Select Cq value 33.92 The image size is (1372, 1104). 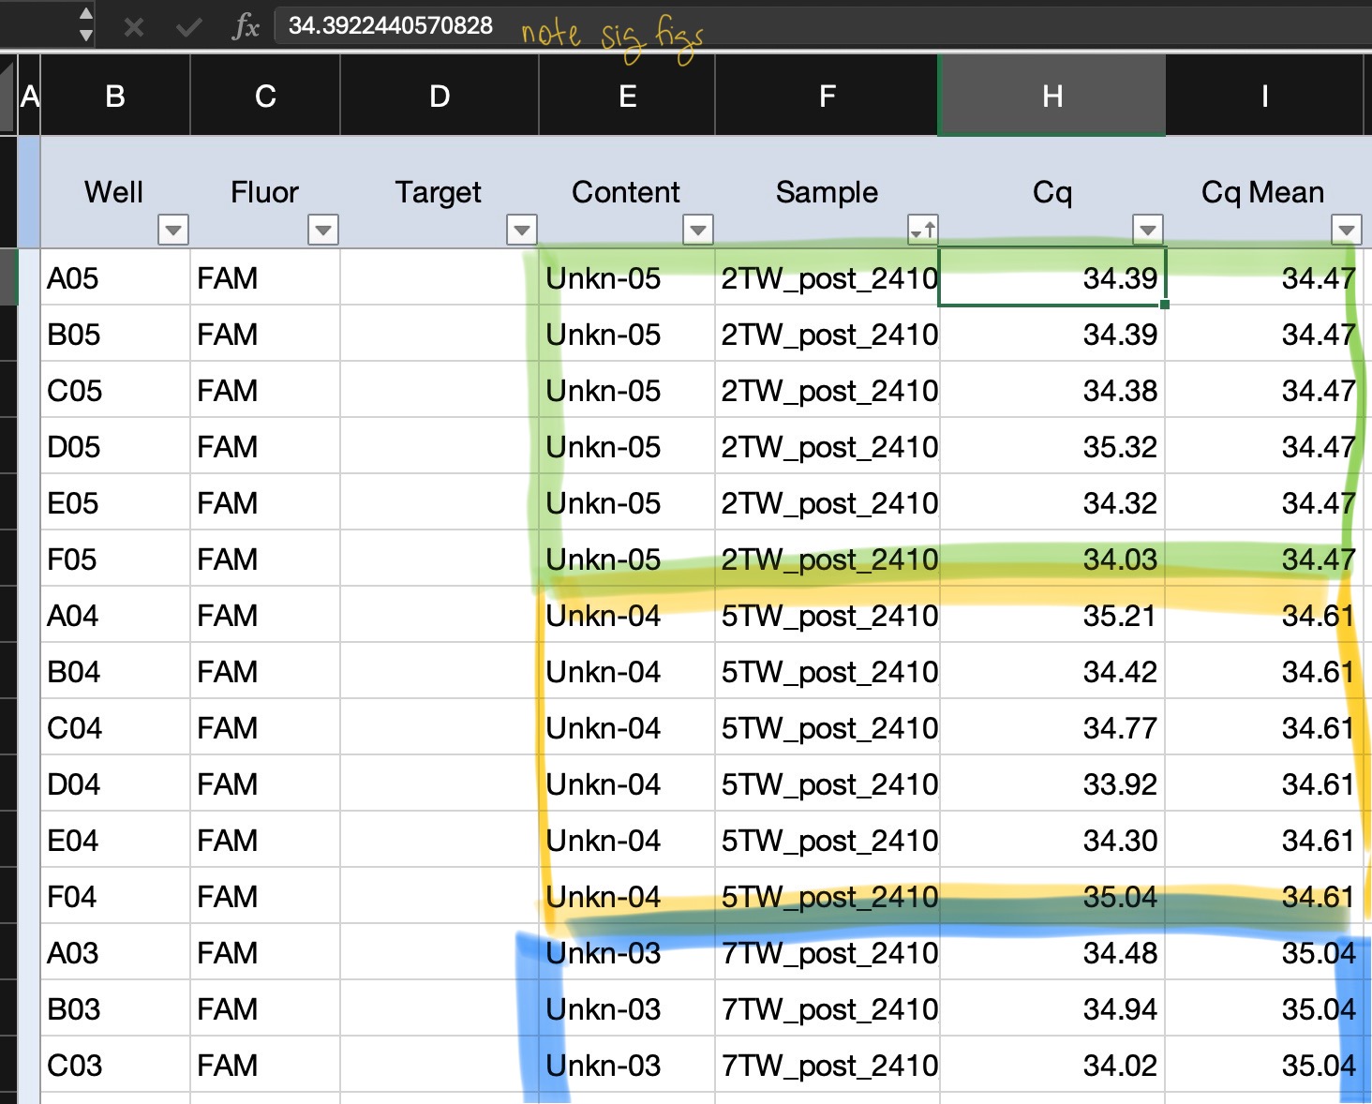[x=1052, y=783]
